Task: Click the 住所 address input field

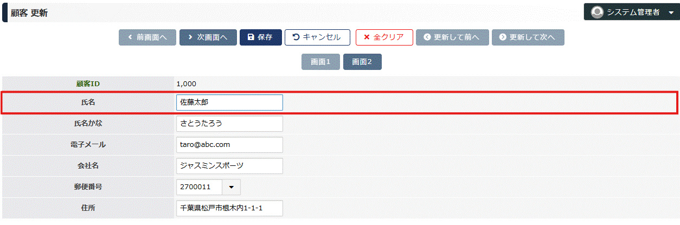Action: coord(229,208)
